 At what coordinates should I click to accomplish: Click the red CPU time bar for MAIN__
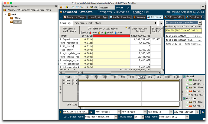pos(111,36)
